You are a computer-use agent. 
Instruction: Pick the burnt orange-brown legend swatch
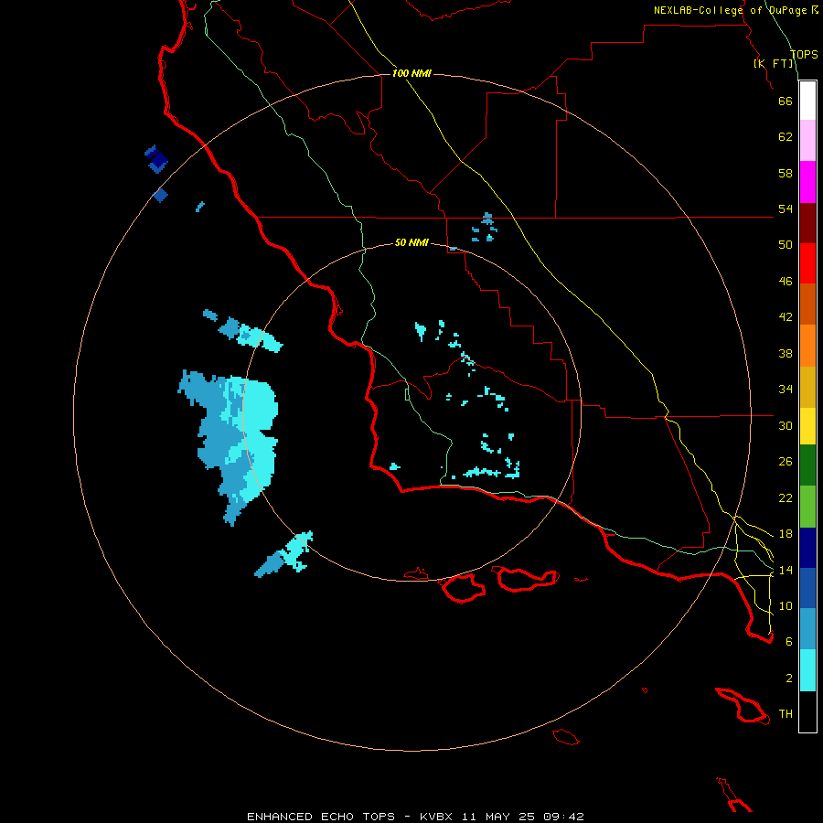(x=807, y=305)
